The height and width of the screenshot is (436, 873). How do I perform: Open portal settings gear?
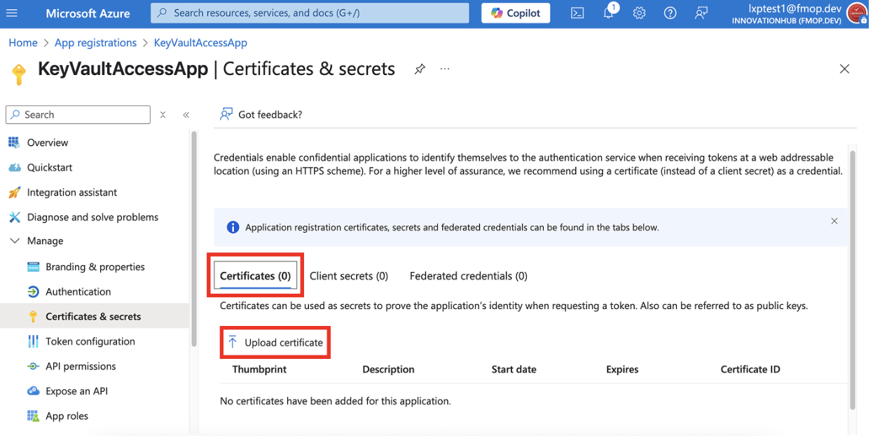point(639,13)
